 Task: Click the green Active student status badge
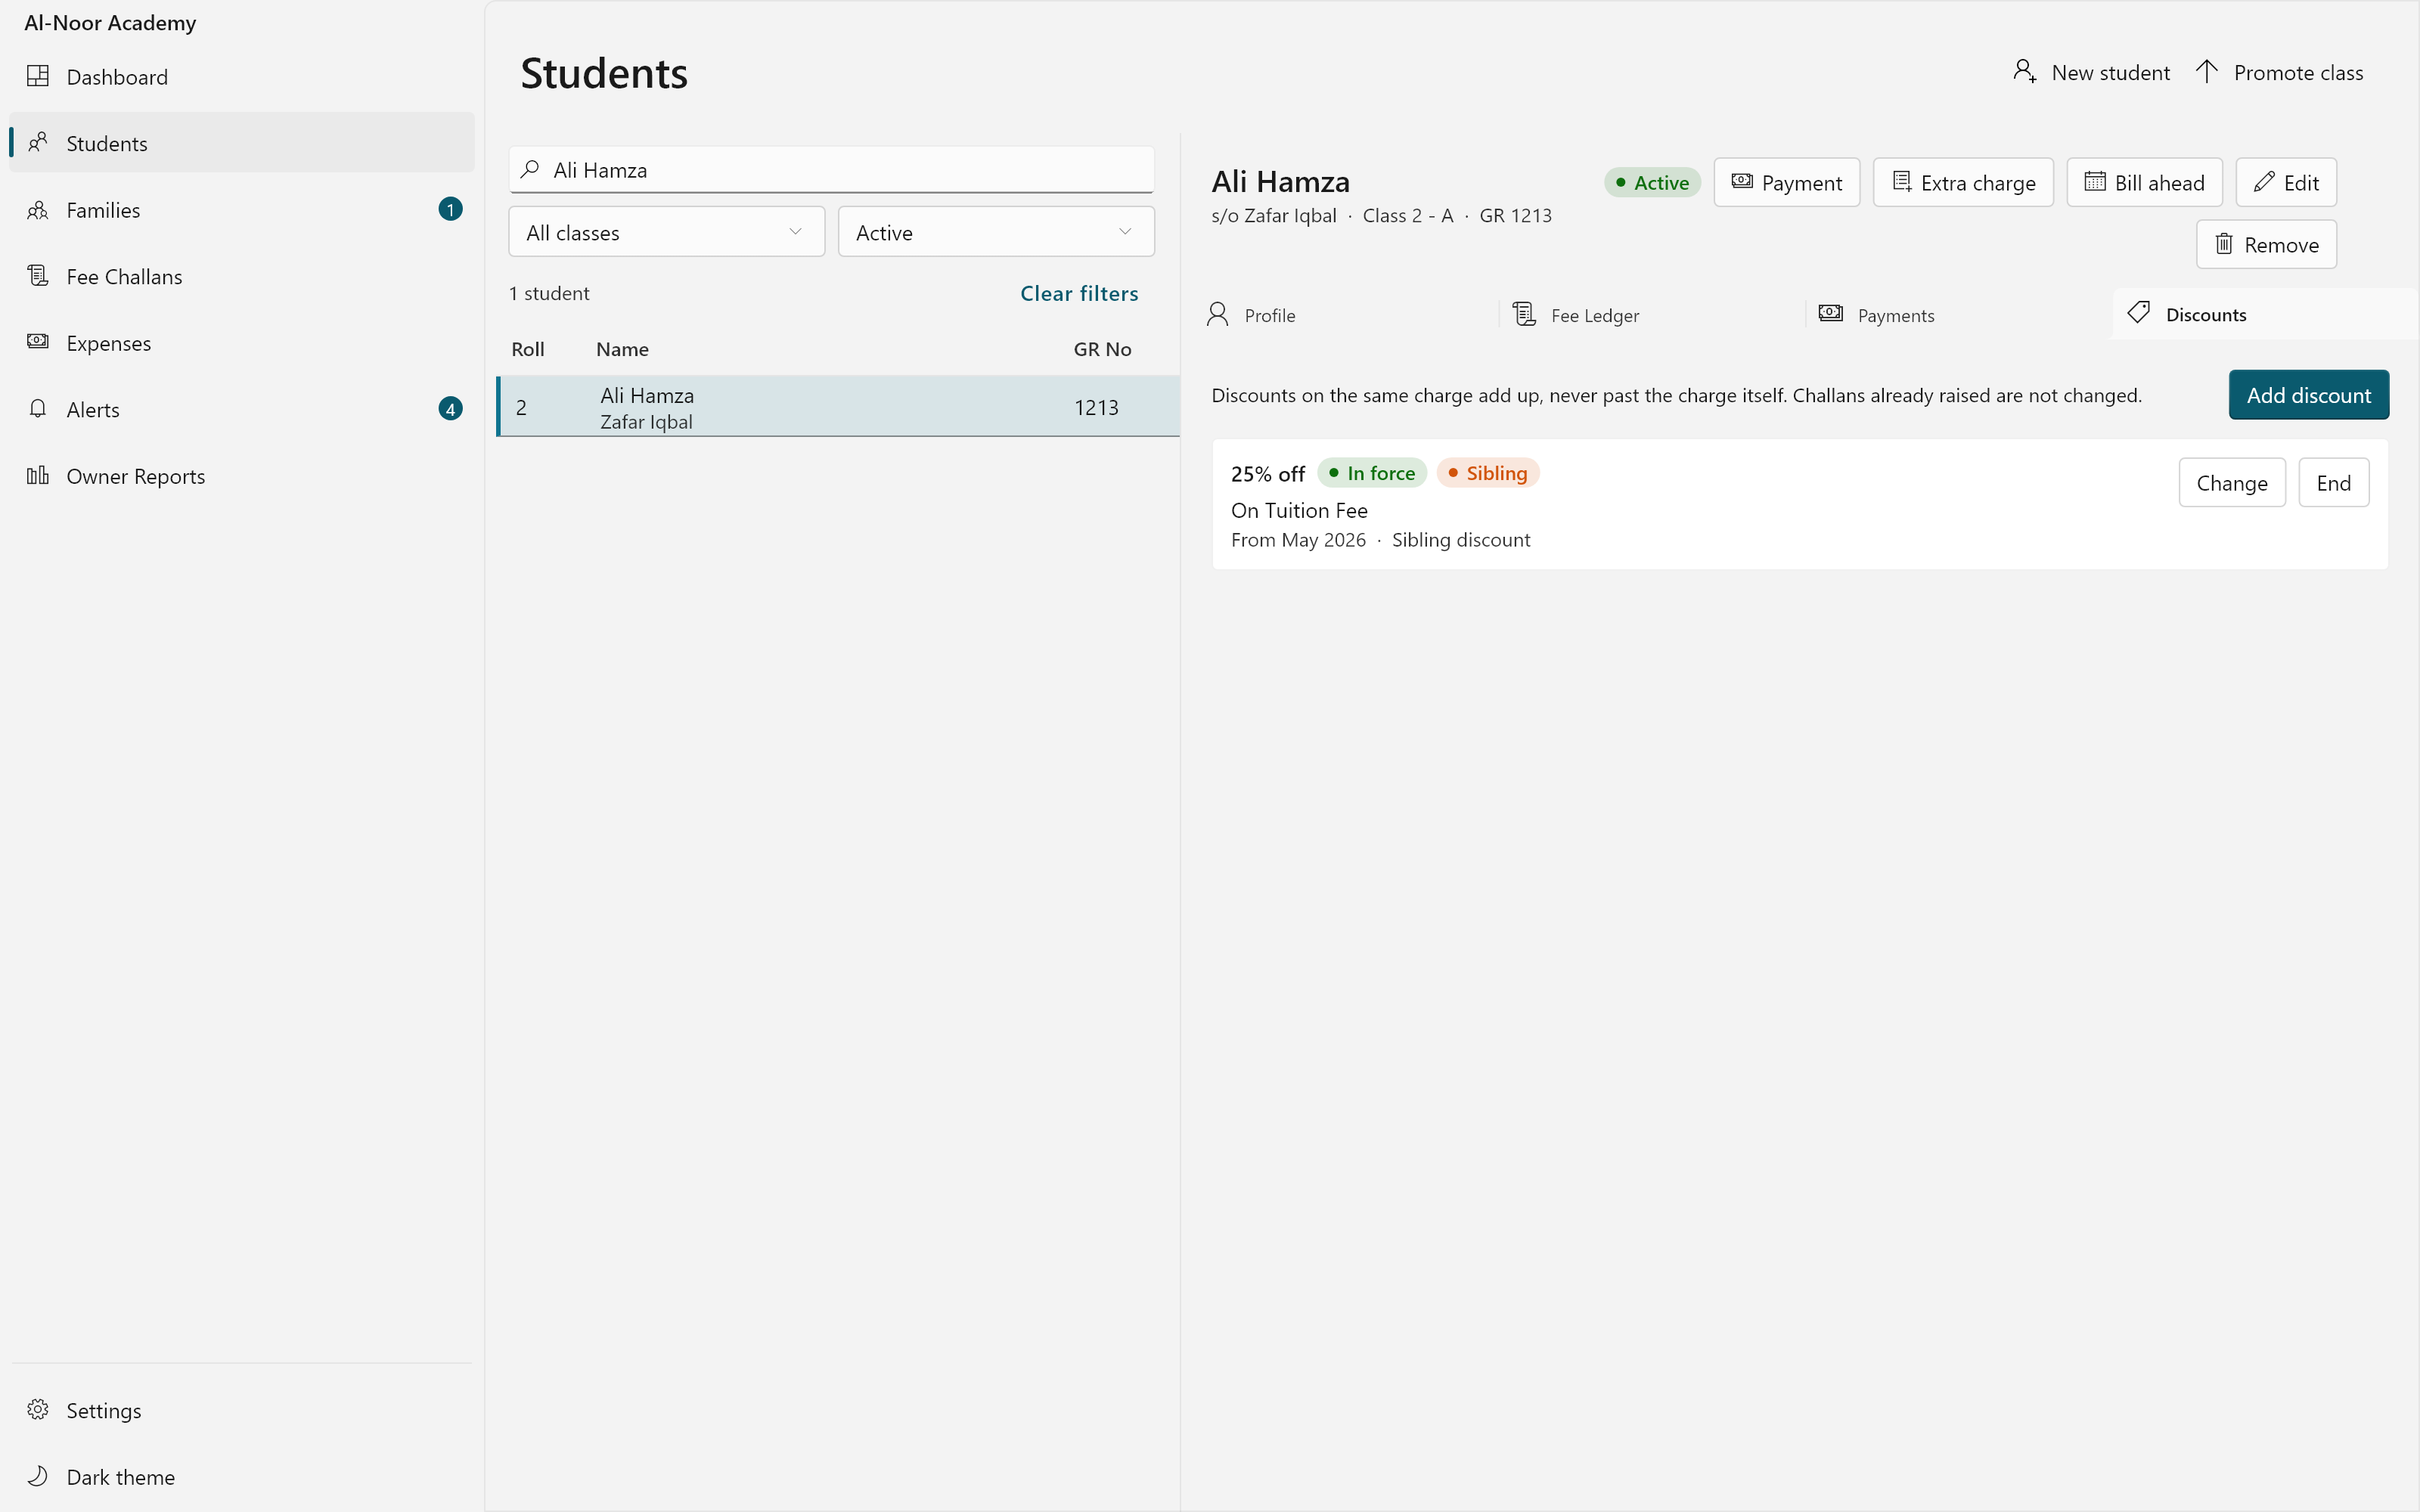(x=1652, y=182)
